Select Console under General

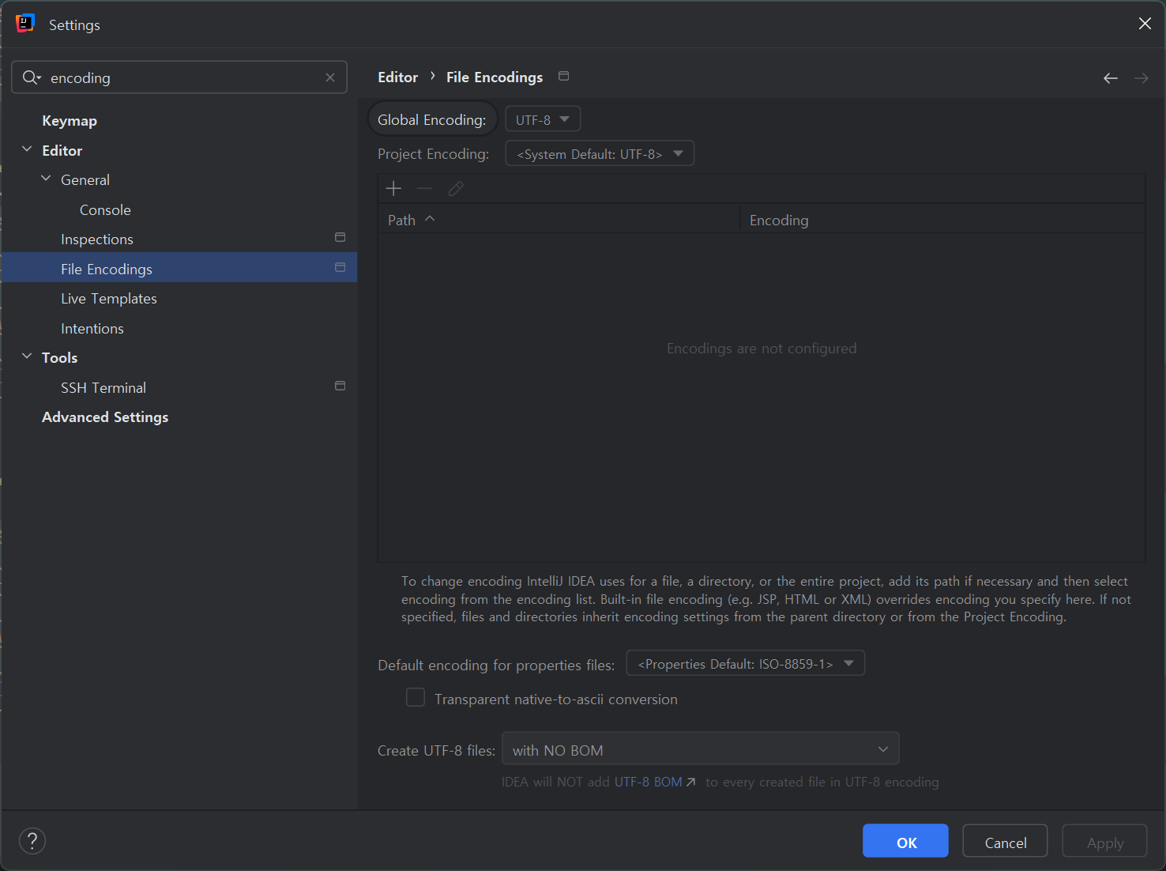tap(105, 210)
